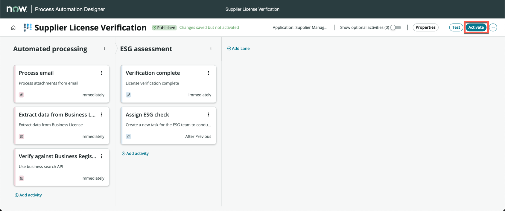Viewport: 505px width, 211px height.
Task: Open Process email card options menu
Action: point(102,73)
